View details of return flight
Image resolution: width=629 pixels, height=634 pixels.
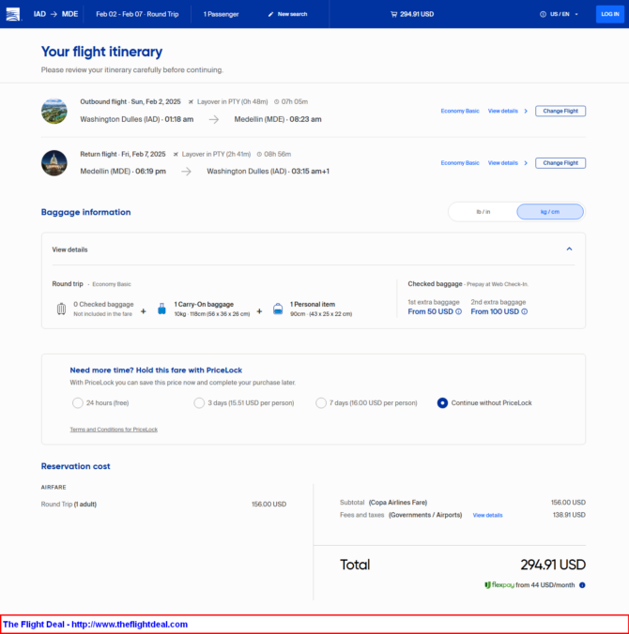tap(502, 163)
